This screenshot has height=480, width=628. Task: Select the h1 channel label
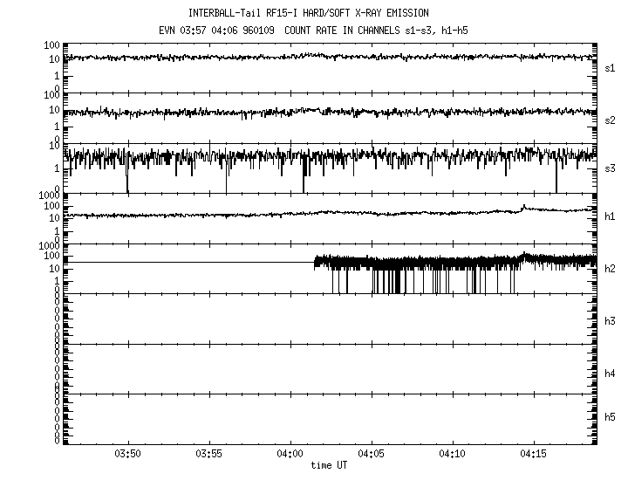click(x=611, y=218)
